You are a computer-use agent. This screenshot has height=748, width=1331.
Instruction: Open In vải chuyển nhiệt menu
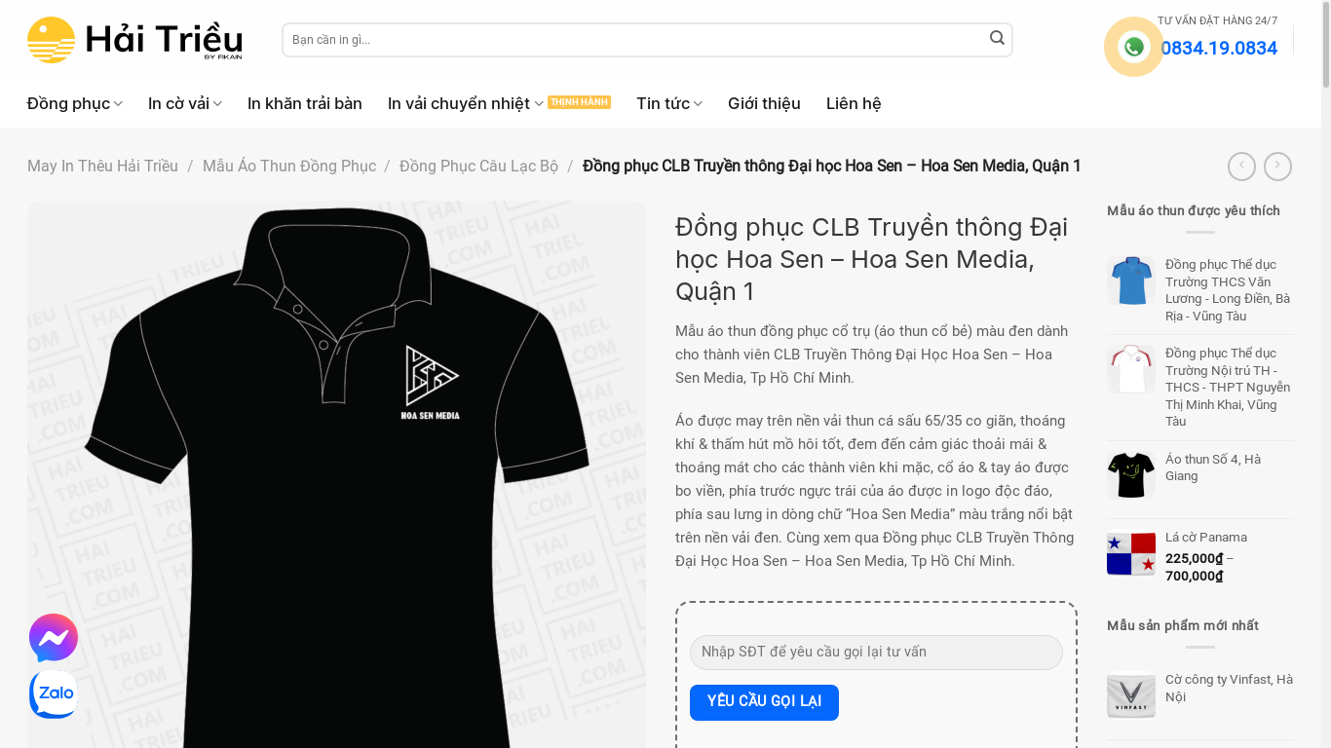pos(459,103)
